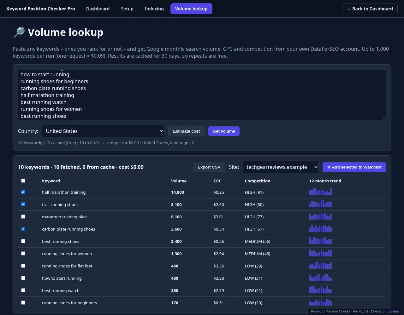Image resolution: width=404 pixels, height=315 pixels.
Task: Click trend chart for best running shoes
Action: click(x=320, y=241)
